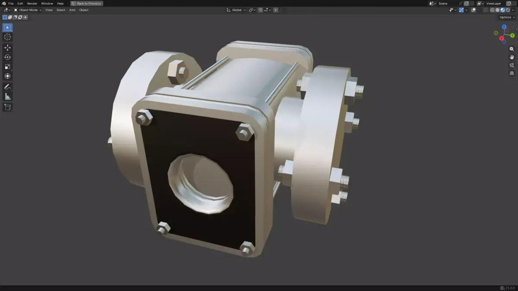Click the pan view hand icon
The width and height of the screenshot is (518, 291).
coord(512,57)
